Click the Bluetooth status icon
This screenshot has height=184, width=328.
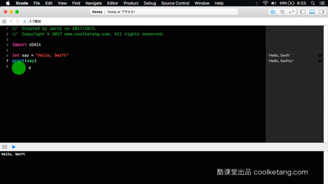257,3
